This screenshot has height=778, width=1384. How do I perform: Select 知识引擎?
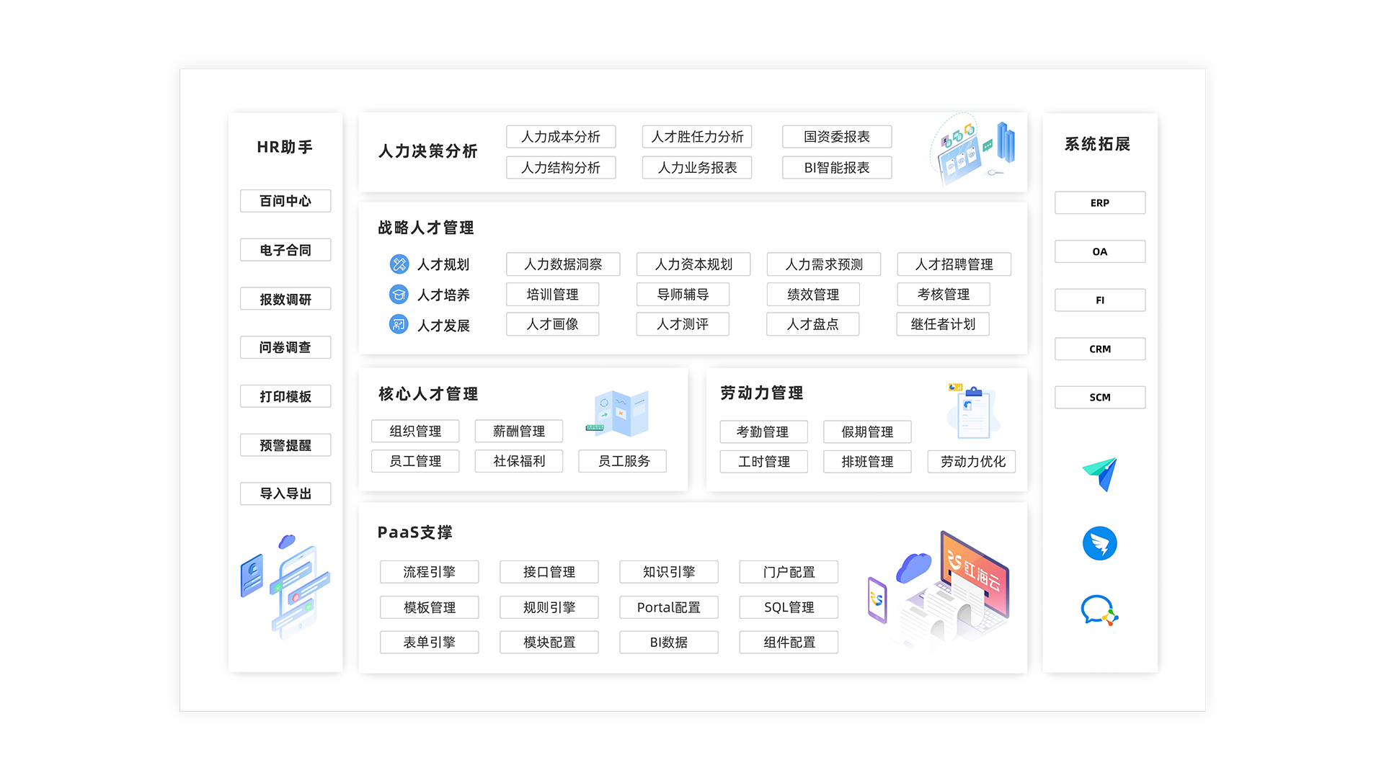point(669,572)
